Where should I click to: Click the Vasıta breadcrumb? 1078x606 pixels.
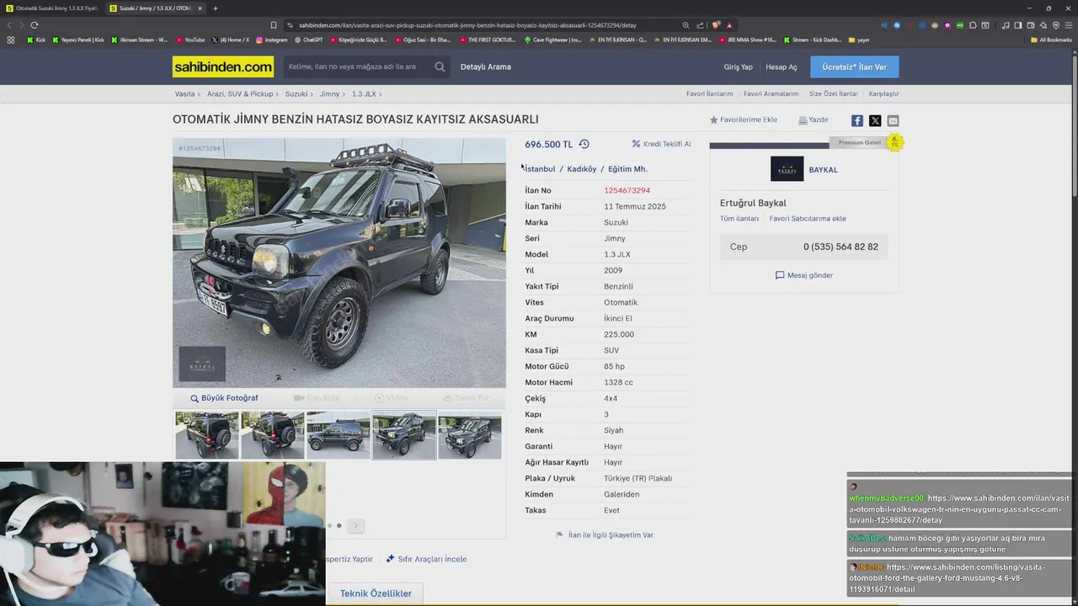click(184, 93)
